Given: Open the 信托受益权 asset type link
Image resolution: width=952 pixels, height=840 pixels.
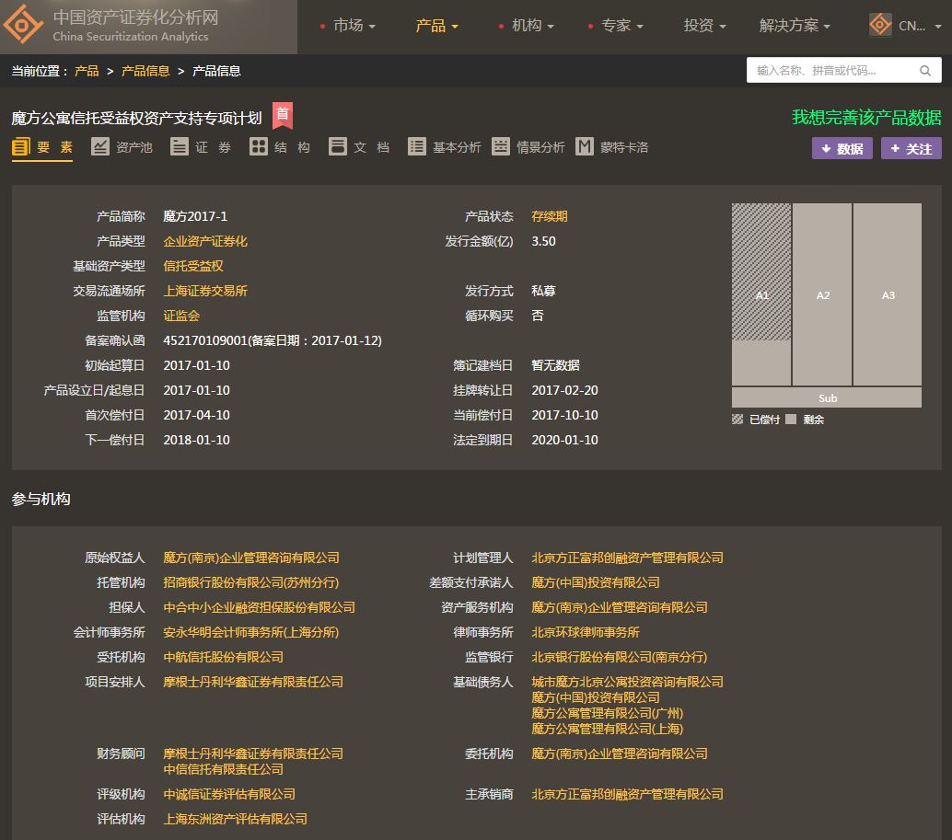Looking at the screenshot, I should 193,266.
